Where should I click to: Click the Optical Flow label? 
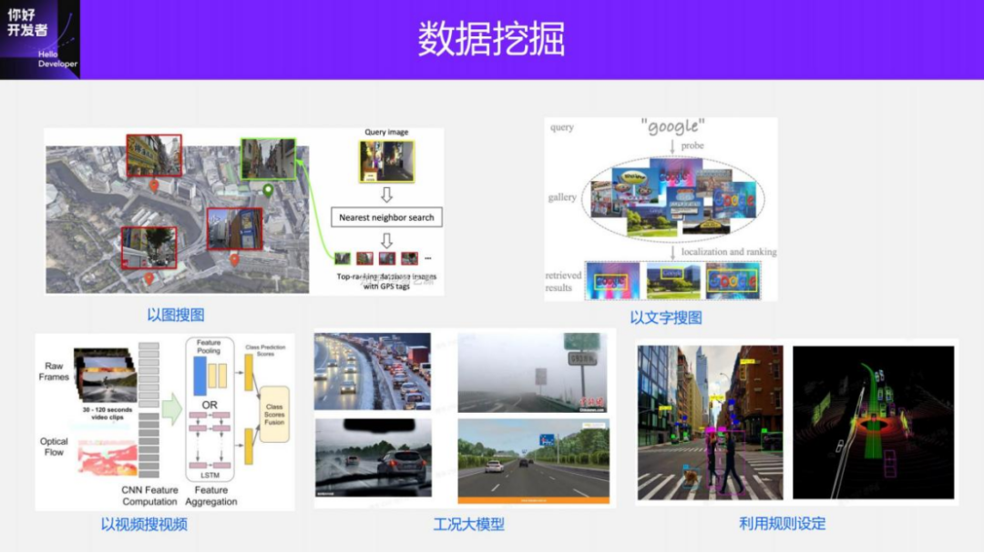(54, 447)
